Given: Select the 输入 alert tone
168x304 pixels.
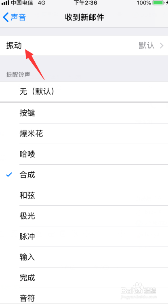Looking at the screenshot, I should point(84,257).
